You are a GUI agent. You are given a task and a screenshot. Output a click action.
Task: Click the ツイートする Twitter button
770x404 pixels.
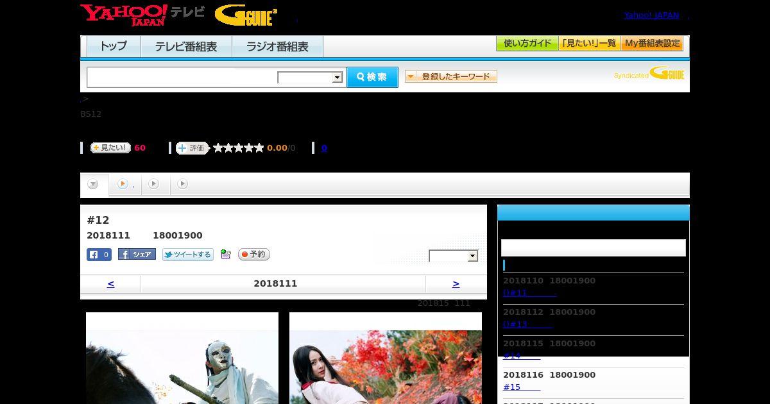[x=187, y=255]
